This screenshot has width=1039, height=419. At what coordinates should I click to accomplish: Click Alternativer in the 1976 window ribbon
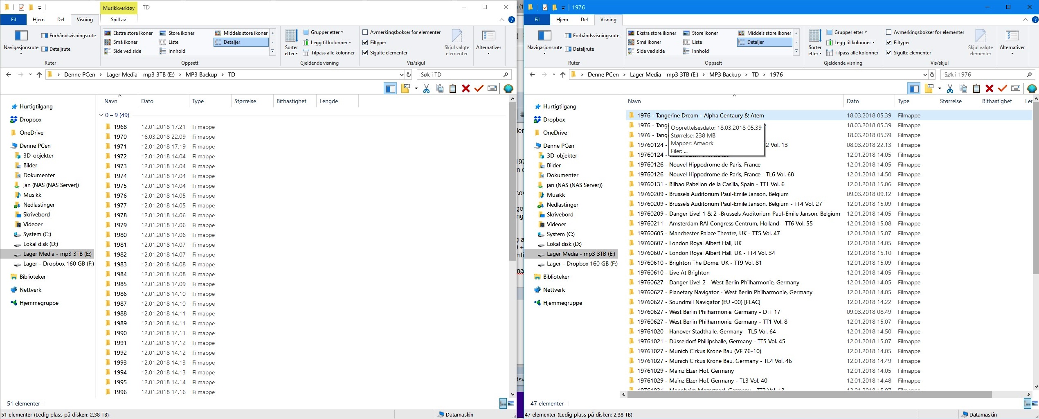coord(1012,42)
